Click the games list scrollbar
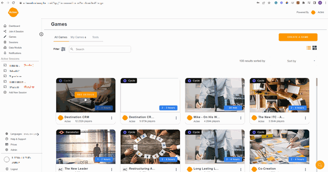Screen dimensions: 328x172 (317, 82)
